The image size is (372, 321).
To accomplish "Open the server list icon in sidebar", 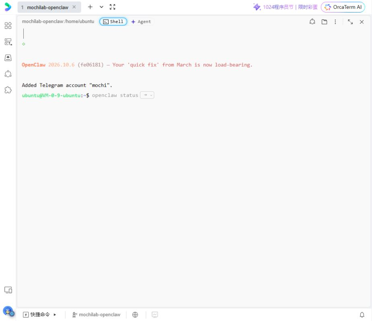I will tap(8, 42).
